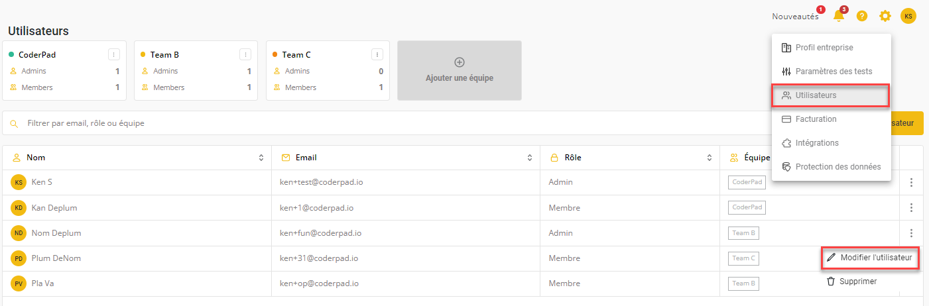Open the Nouveautés link
The width and height of the screenshot is (929, 306).
(795, 17)
